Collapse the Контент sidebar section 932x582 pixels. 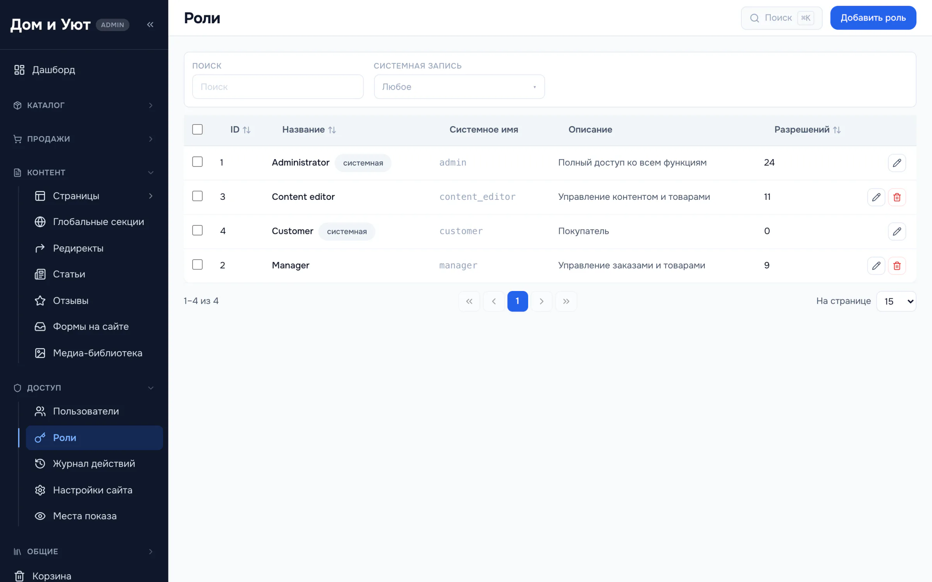(x=84, y=172)
